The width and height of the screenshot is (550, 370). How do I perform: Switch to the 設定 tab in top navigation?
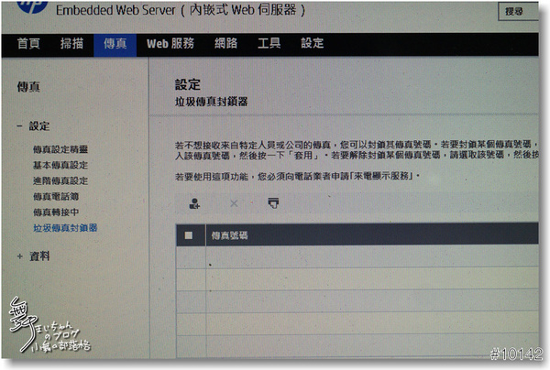coord(313,43)
